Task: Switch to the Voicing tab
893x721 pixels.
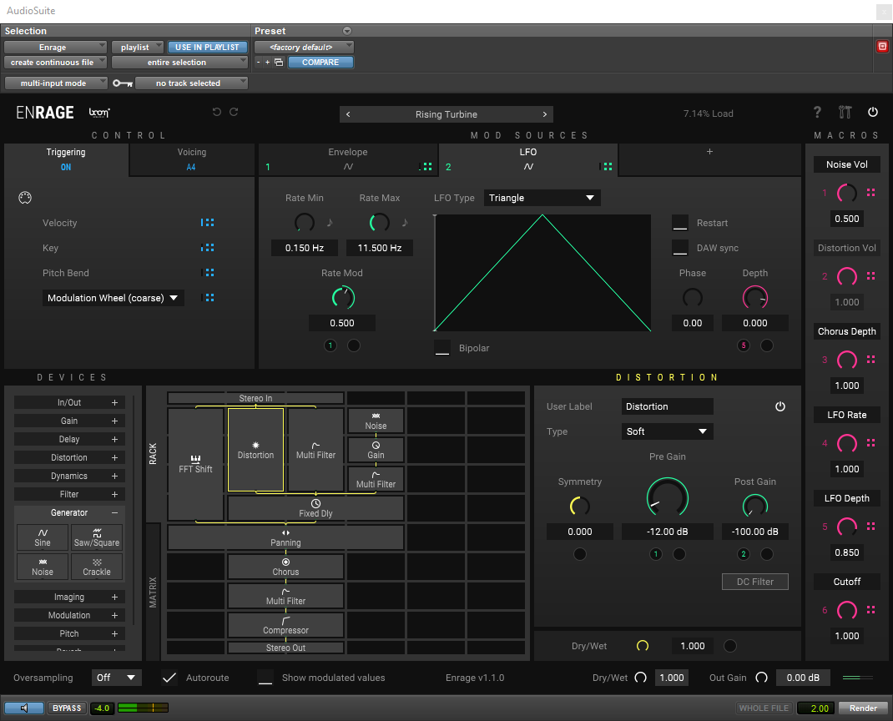Action: click(192, 159)
